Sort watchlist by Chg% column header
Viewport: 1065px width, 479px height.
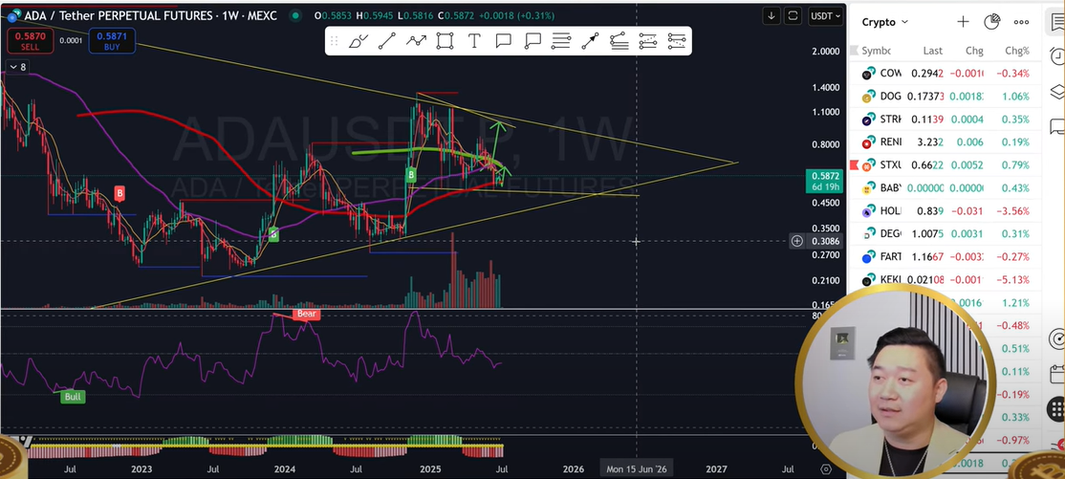(1016, 51)
